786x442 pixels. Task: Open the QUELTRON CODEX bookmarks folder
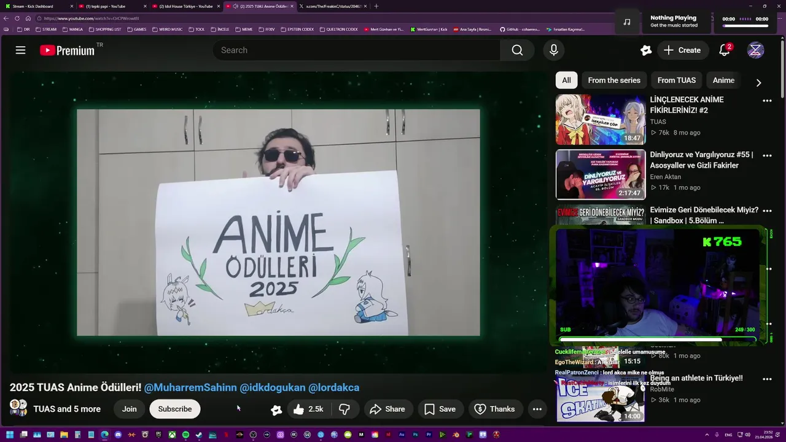click(x=338, y=29)
